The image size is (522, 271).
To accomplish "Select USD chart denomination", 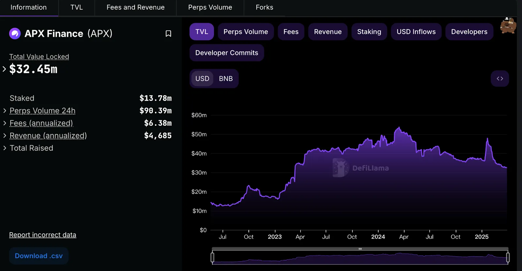I will click(x=202, y=78).
